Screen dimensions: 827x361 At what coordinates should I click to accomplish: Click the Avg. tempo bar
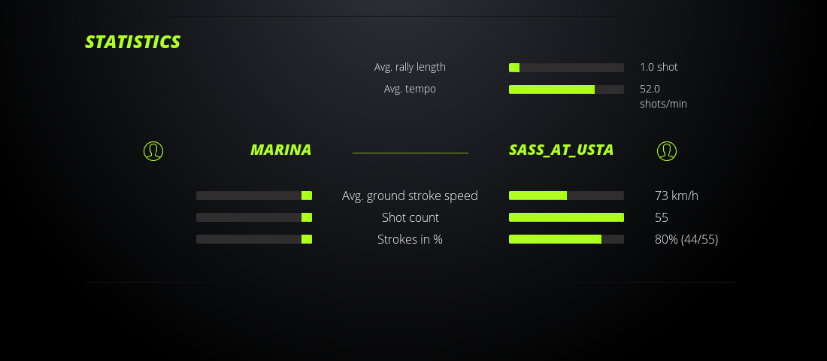pyautogui.click(x=566, y=89)
